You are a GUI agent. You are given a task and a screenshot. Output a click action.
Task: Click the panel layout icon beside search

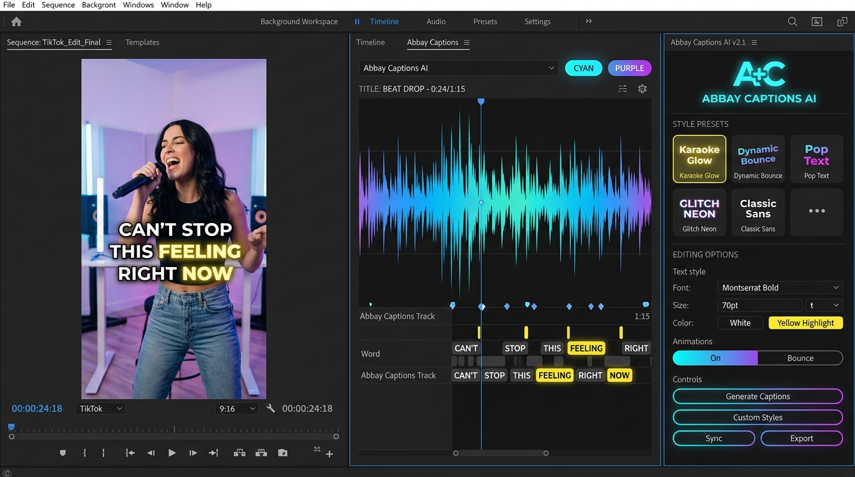pyautogui.click(x=817, y=22)
